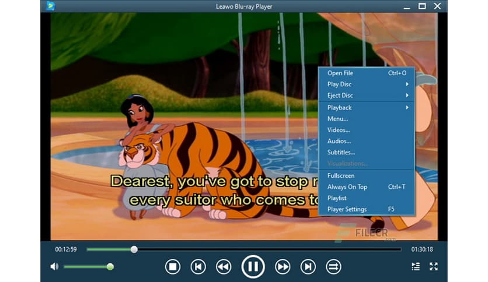The image size is (488, 282).
Task: Select Playlist menu entry
Action: click(x=367, y=198)
